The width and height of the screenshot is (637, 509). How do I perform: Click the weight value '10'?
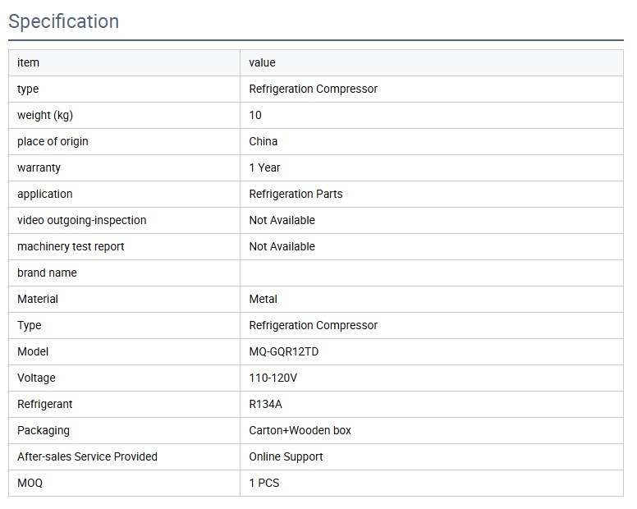point(255,116)
